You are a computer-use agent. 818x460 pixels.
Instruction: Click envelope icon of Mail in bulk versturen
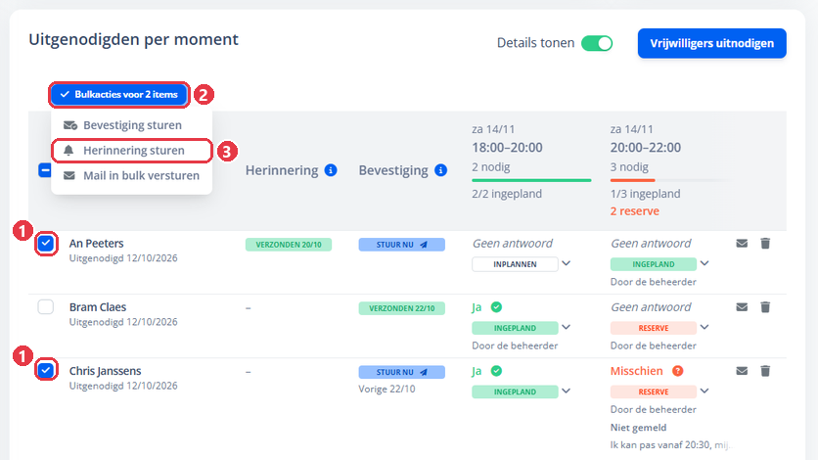pyautogui.click(x=68, y=176)
